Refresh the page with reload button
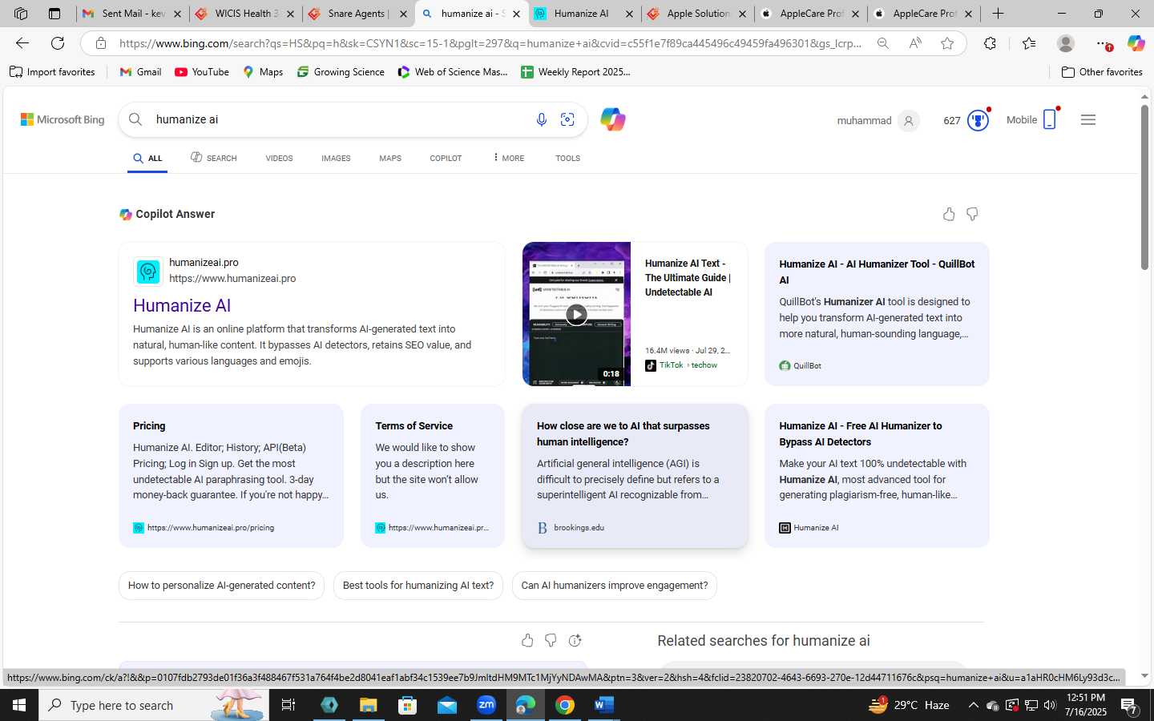Screen dimensions: 1154x721 [x=58, y=43]
